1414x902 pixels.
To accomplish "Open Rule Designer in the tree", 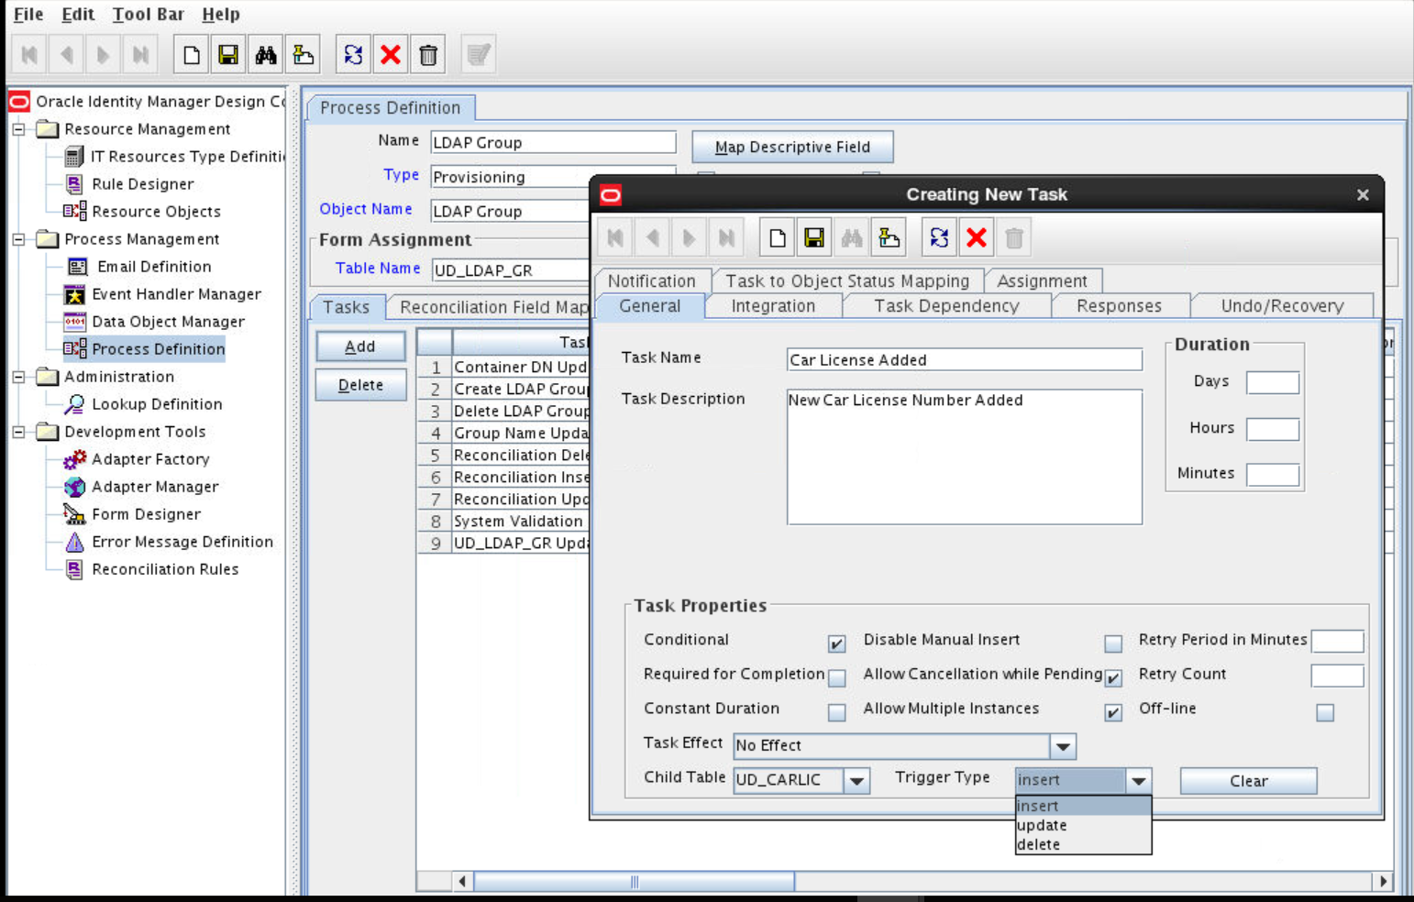I will [x=142, y=184].
